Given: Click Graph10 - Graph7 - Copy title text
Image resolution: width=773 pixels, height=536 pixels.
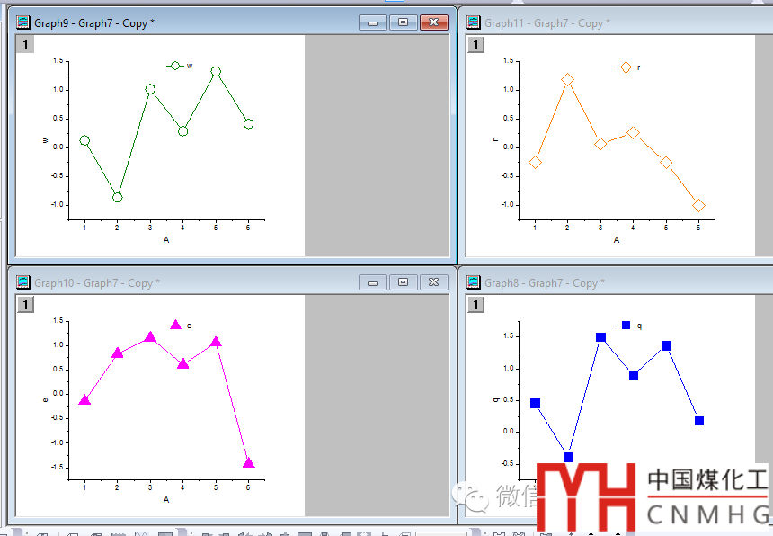Looking at the screenshot, I should (x=97, y=283).
